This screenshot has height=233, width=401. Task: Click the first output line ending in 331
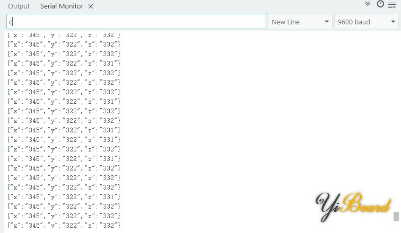point(64,63)
